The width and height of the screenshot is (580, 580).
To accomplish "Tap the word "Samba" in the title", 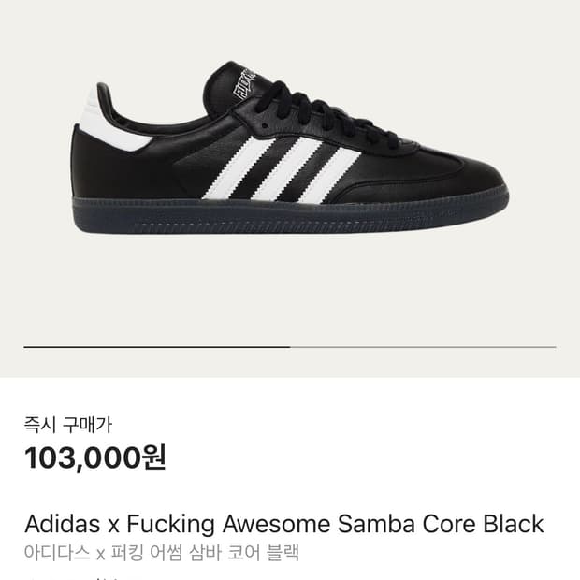I will pyautogui.click(x=376, y=524).
